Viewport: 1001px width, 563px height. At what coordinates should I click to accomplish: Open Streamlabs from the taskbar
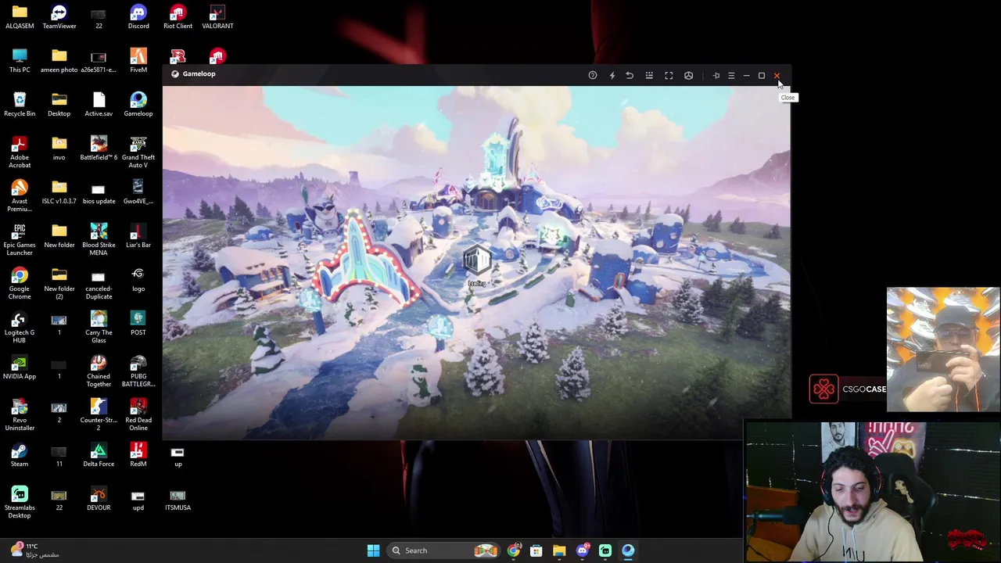pyautogui.click(x=605, y=550)
